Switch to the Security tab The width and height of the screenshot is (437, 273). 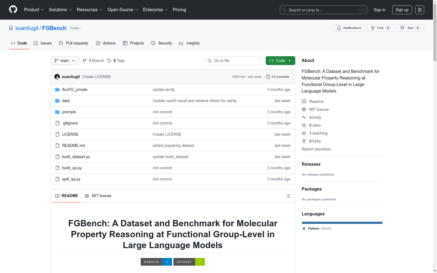point(162,43)
